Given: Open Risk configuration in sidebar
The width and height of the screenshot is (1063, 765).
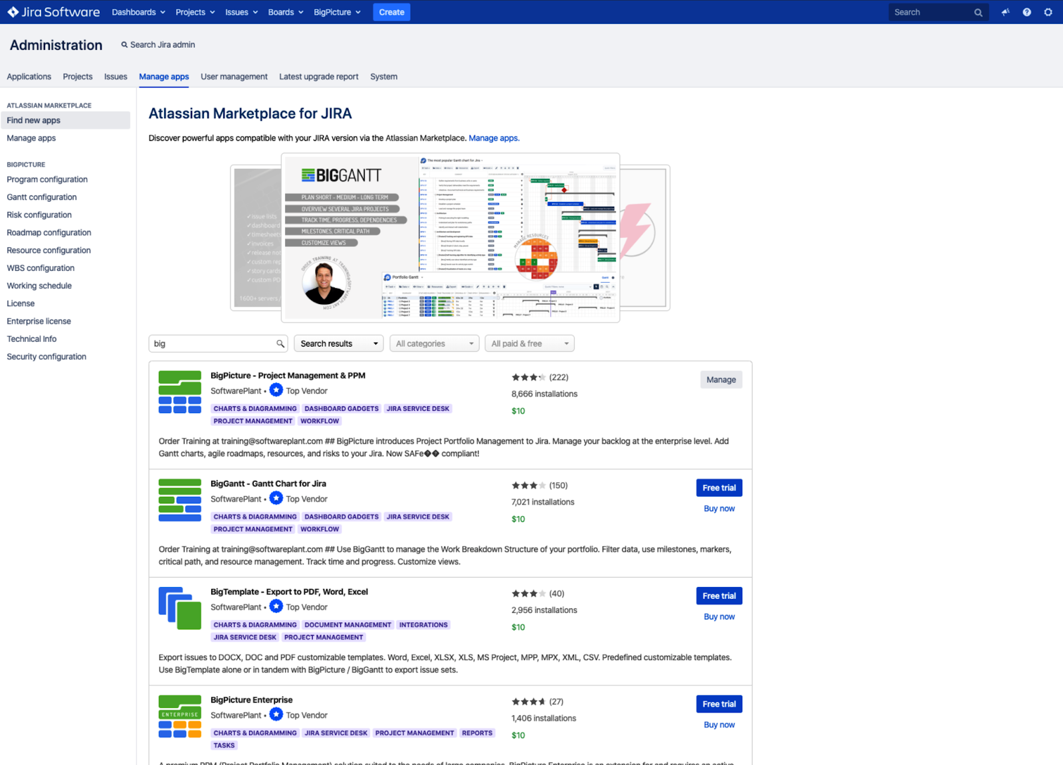Looking at the screenshot, I should [39, 215].
